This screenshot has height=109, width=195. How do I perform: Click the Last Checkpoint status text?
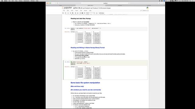click(x=97, y=8)
